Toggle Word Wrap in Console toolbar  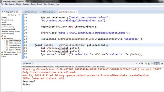click(x=152, y=64)
